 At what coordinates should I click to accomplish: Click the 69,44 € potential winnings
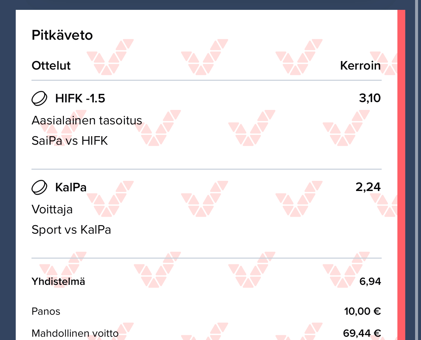[362, 333]
